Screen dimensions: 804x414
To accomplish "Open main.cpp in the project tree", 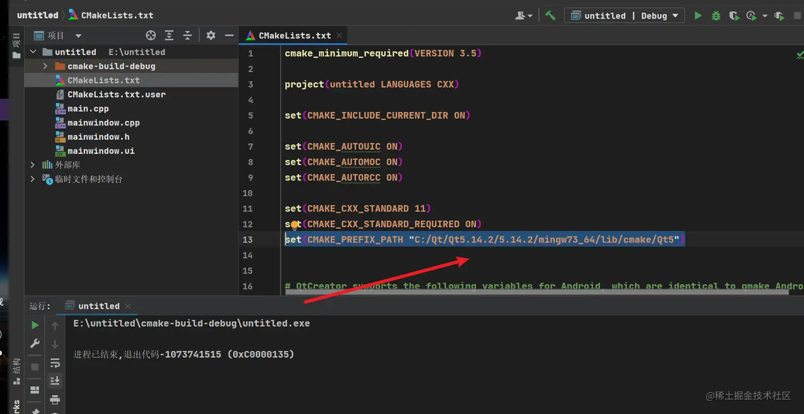I will [131, 109].
